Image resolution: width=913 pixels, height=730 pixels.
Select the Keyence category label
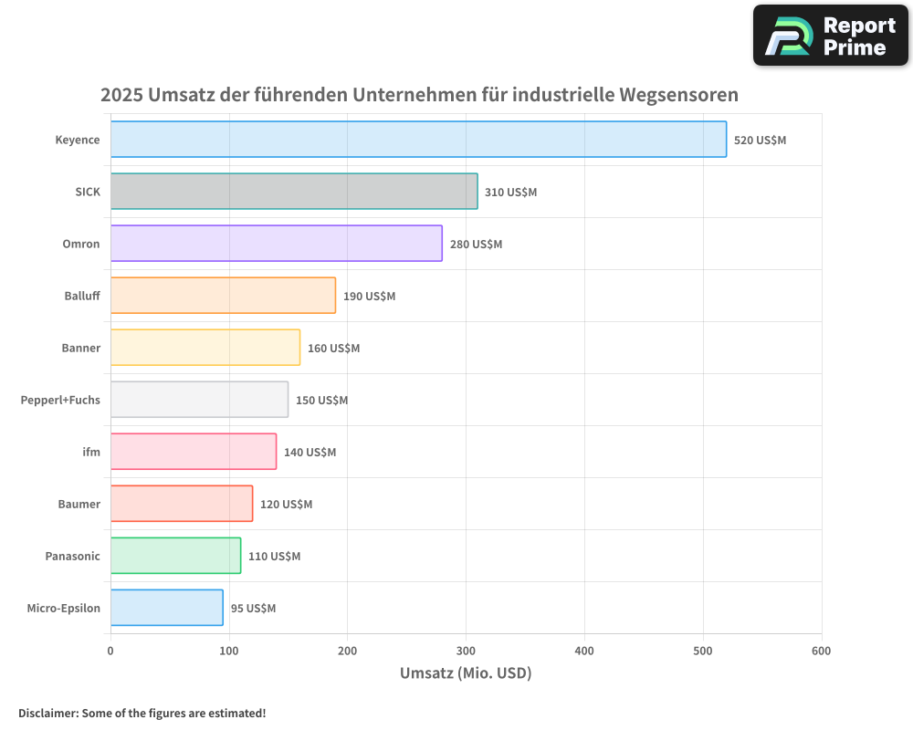click(78, 140)
